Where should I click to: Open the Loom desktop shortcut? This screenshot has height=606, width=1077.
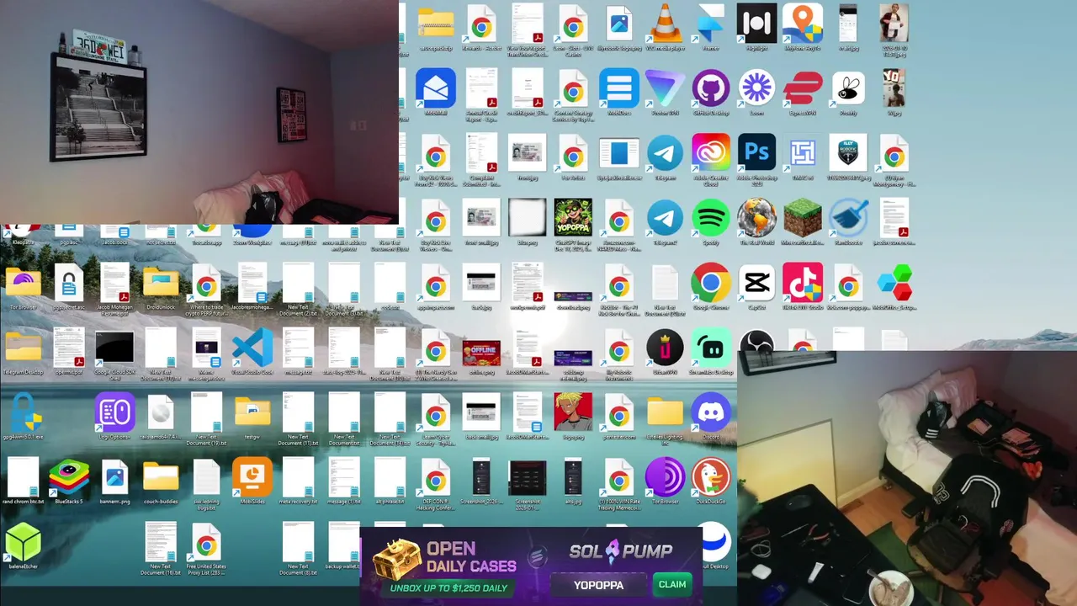point(756,89)
